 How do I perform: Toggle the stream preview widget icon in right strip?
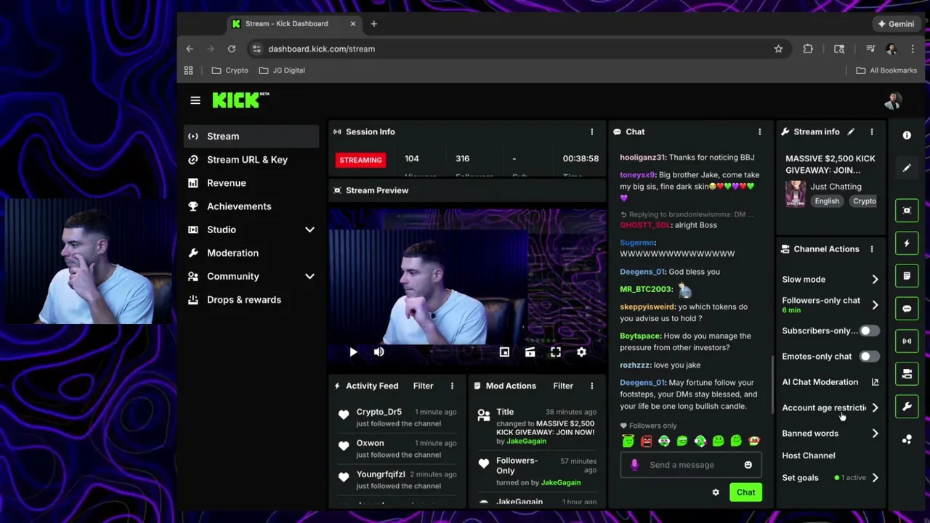coord(907,211)
